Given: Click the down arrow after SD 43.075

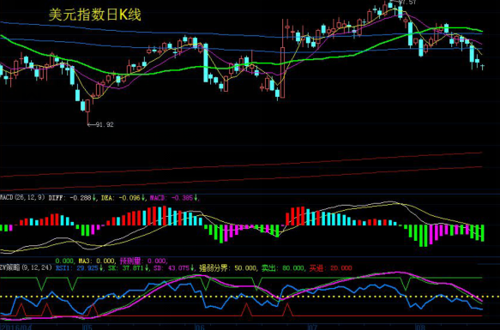Looking at the screenshot, I should click(193, 268).
